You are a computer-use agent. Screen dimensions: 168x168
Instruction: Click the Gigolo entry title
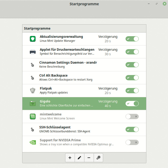coord(45,101)
